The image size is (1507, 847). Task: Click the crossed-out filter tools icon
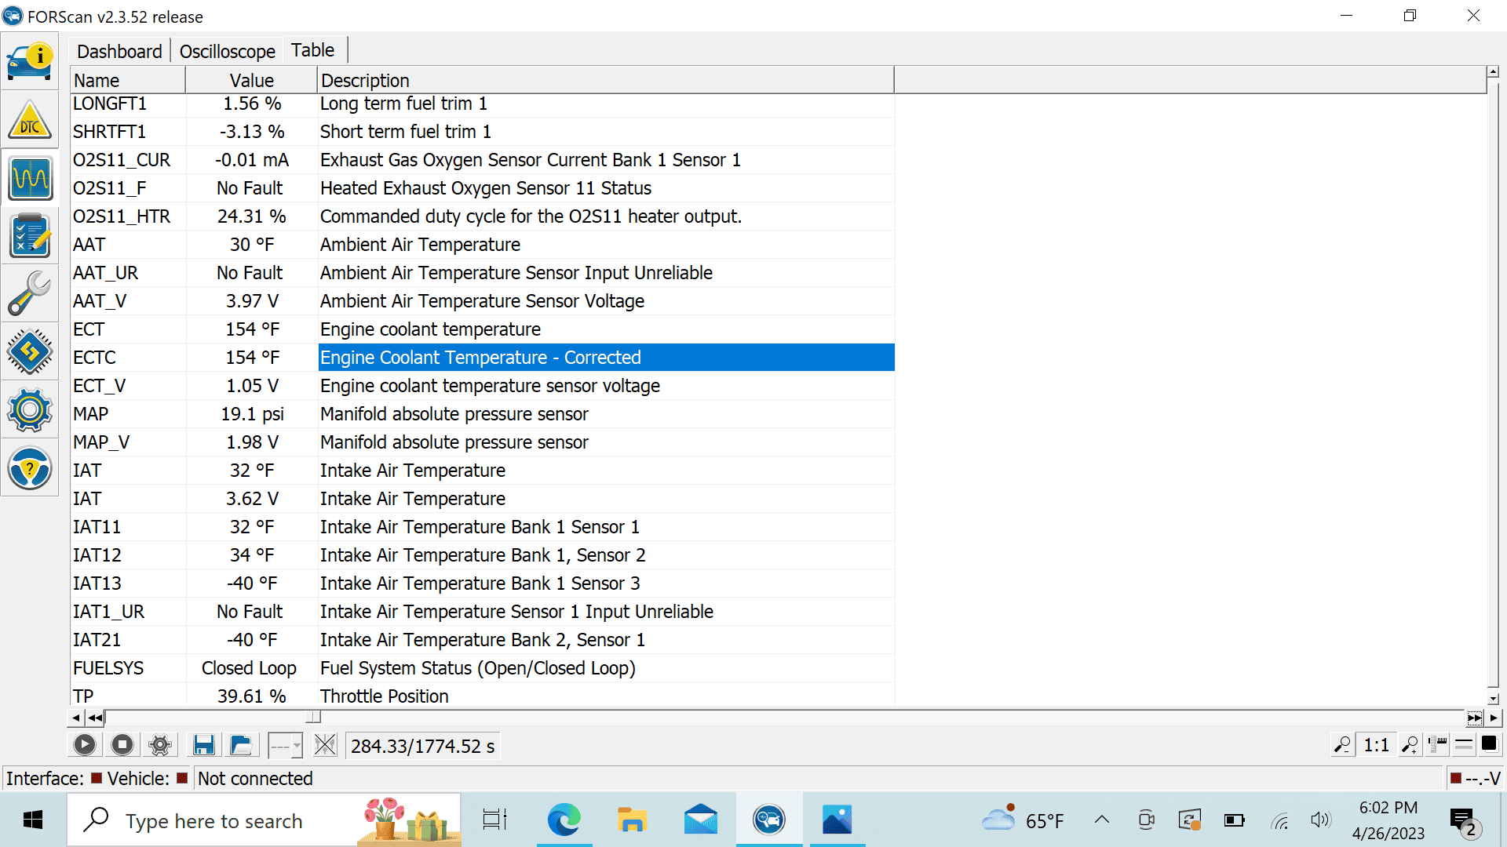click(325, 745)
